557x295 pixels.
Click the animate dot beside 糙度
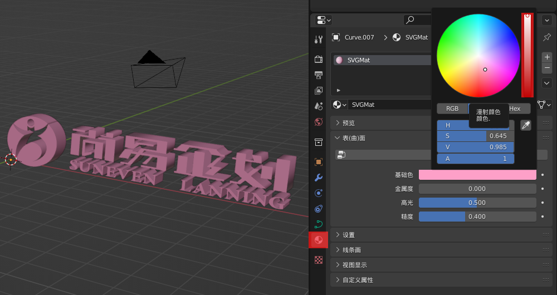point(543,217)
